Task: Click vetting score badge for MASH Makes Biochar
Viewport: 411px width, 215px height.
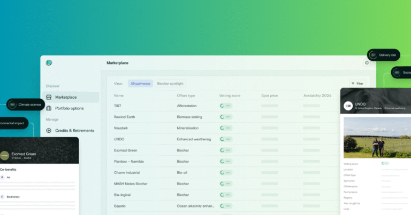Action: [226, 184]
